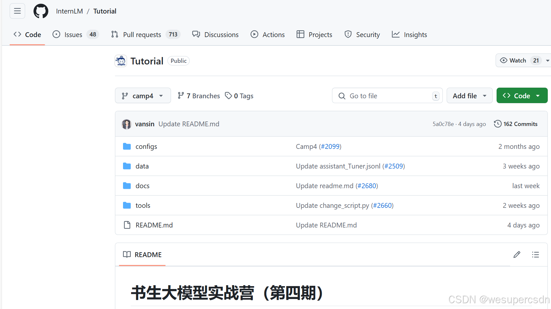
Task: View the 0 Tags link
Action: [x=239, y=96]
